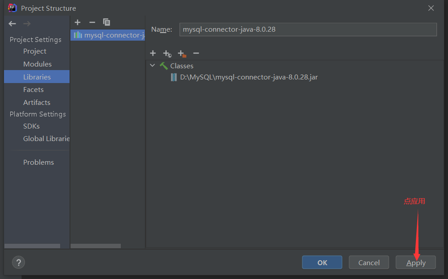Screen dimensions: 448x279
Task: Add a library from Maven using the plus-globe icon
Action: pyautogui.click(x=167, y=53)
